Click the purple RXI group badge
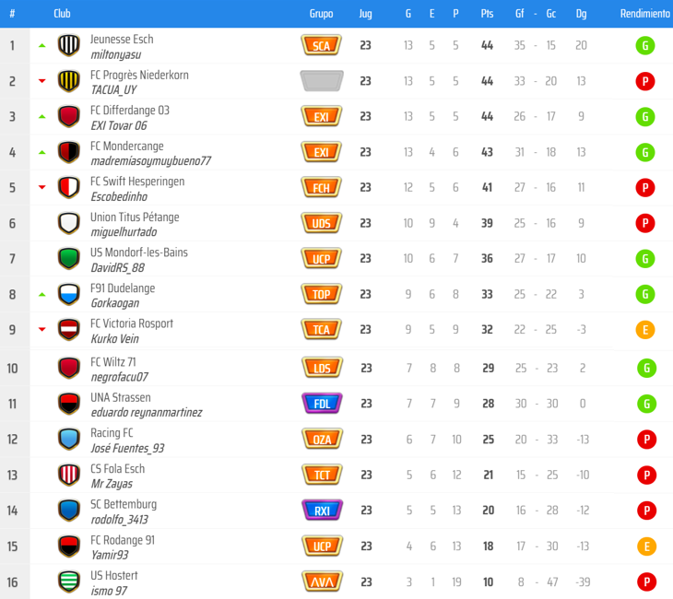Screen dimensions: 673x599 [x=323, y=511]
